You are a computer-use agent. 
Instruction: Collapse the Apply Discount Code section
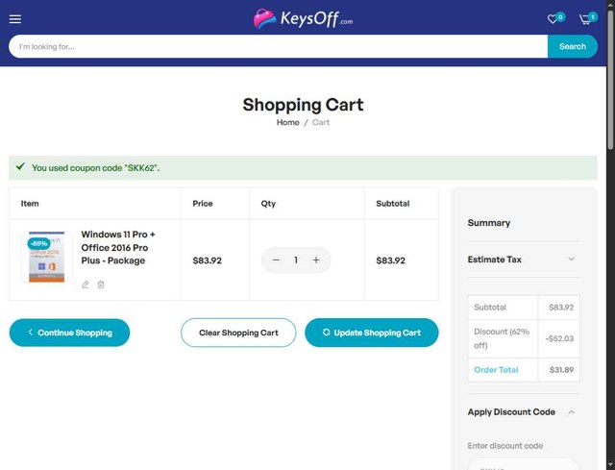point(523,412)
